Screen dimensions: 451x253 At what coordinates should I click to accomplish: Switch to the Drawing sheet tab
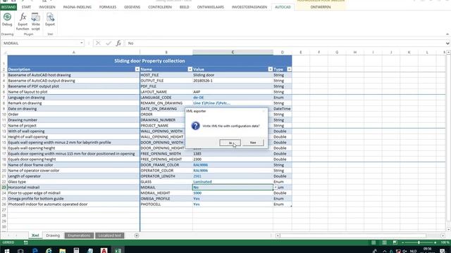(x=53, y=235)
